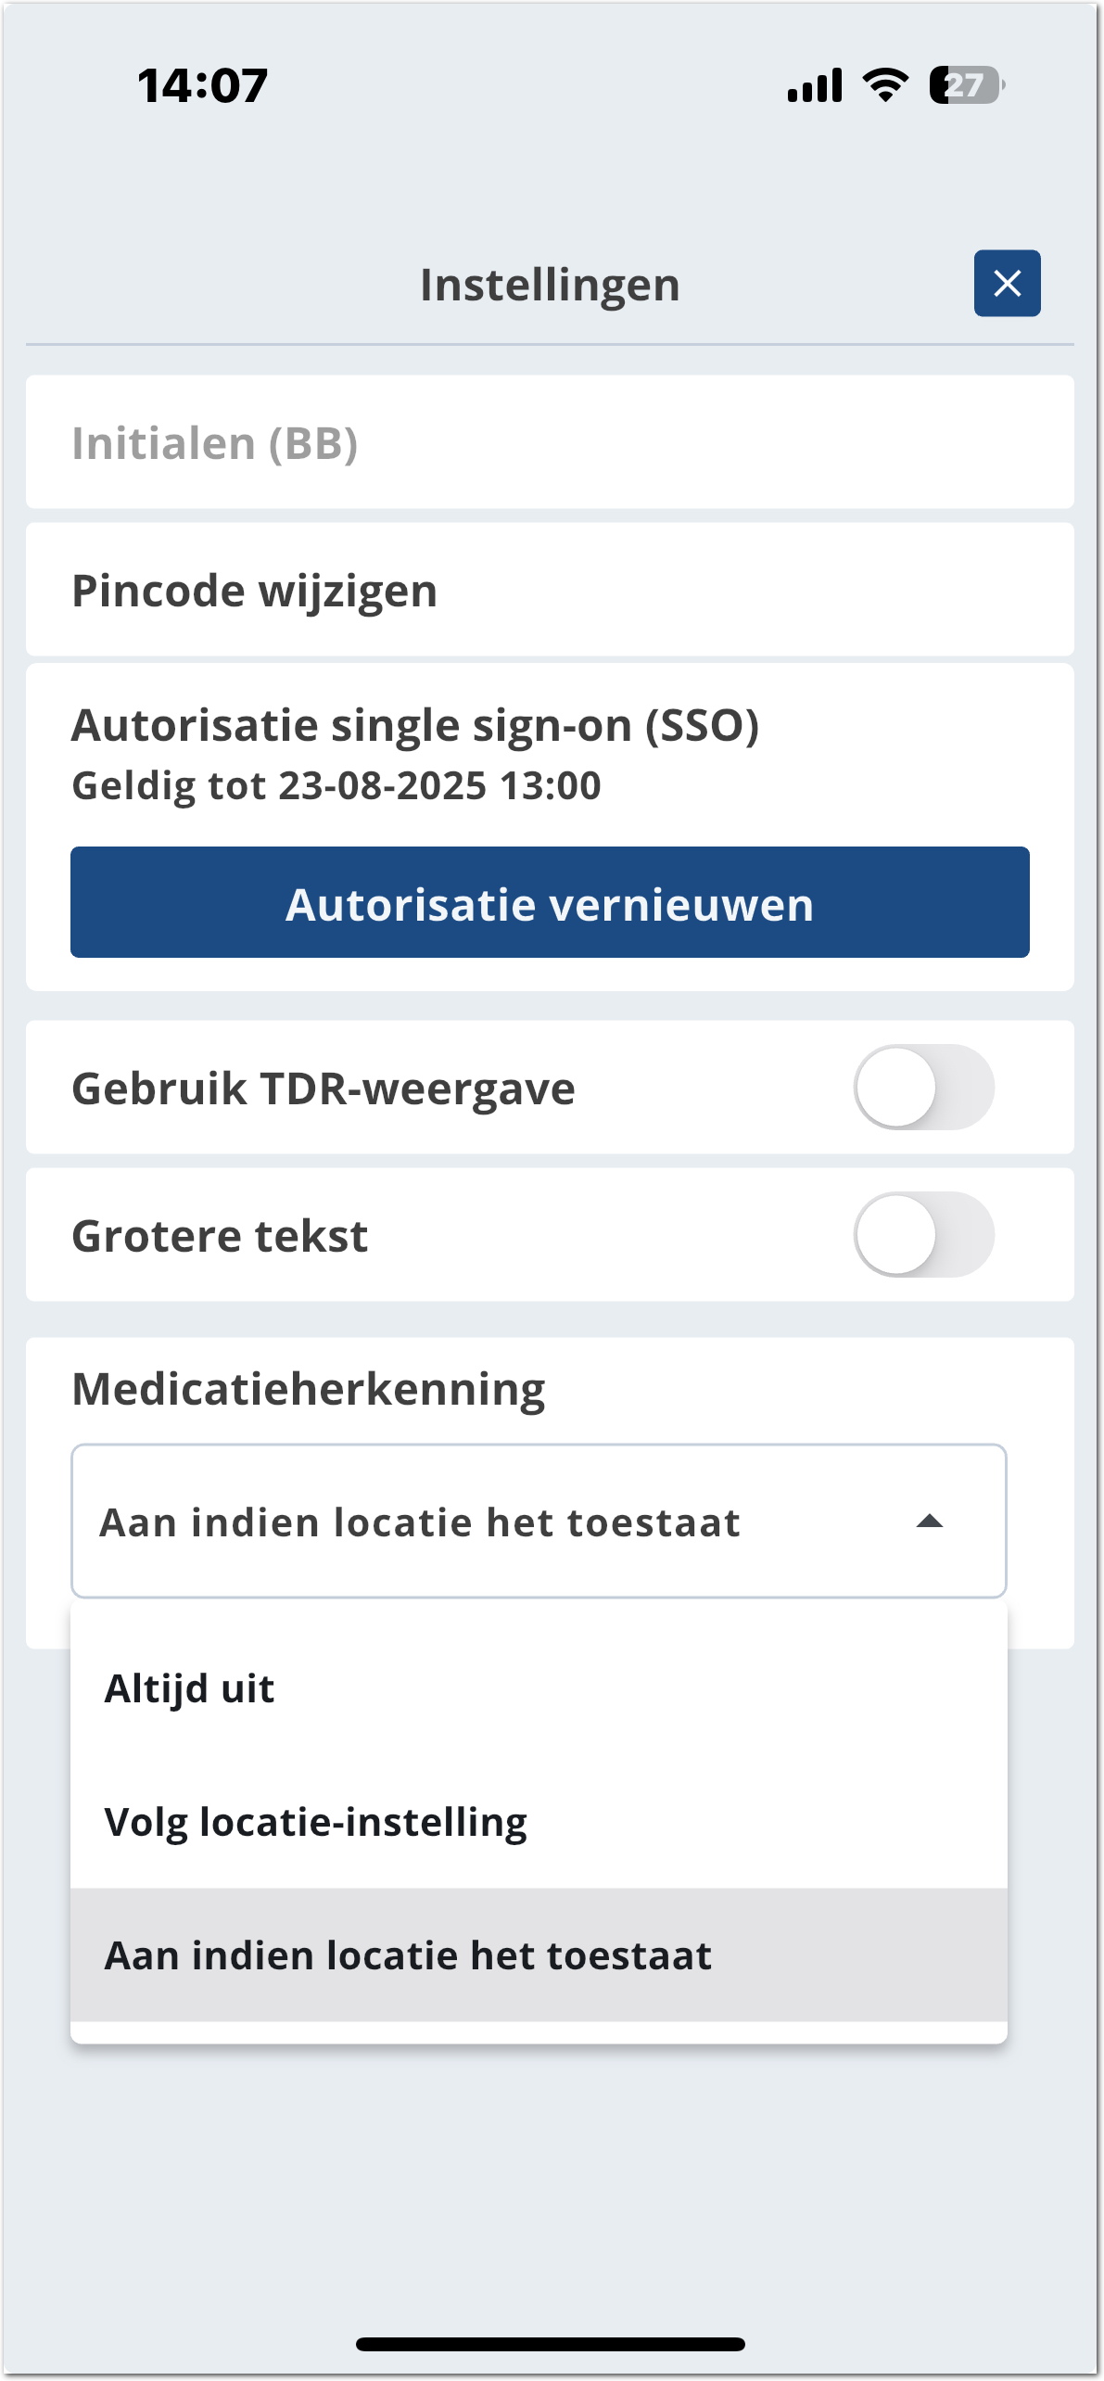Tap the battery level indicator
The height and width of the screenshot is (2381, 1104).
tap(966, 85)
